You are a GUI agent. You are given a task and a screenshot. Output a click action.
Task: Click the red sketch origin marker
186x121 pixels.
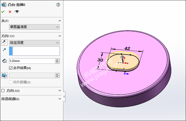coord(123,63)
